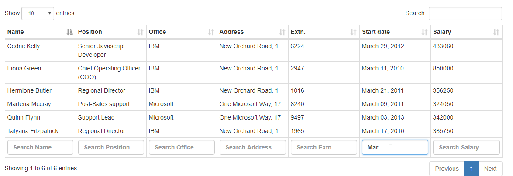
Task: Open the Show entries count dropdown
Action: tap(38, 13)
